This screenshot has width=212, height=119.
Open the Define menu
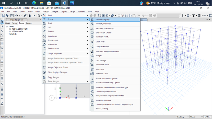pos(23,12)
